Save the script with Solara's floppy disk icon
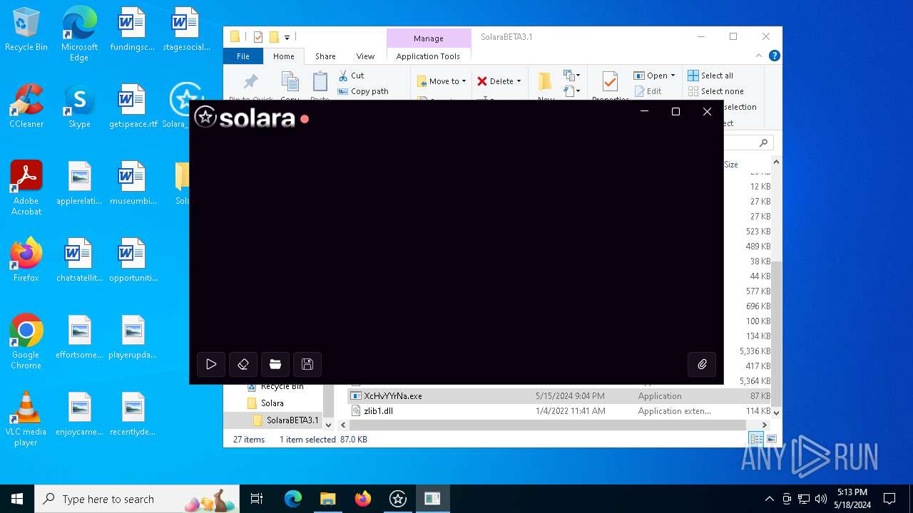This screenshot has width=913, height=513. click(307, 364)
